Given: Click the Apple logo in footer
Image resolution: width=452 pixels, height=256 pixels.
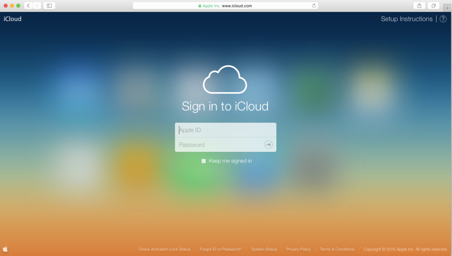Looking at the screenshot, I should (x=5, y=249).
